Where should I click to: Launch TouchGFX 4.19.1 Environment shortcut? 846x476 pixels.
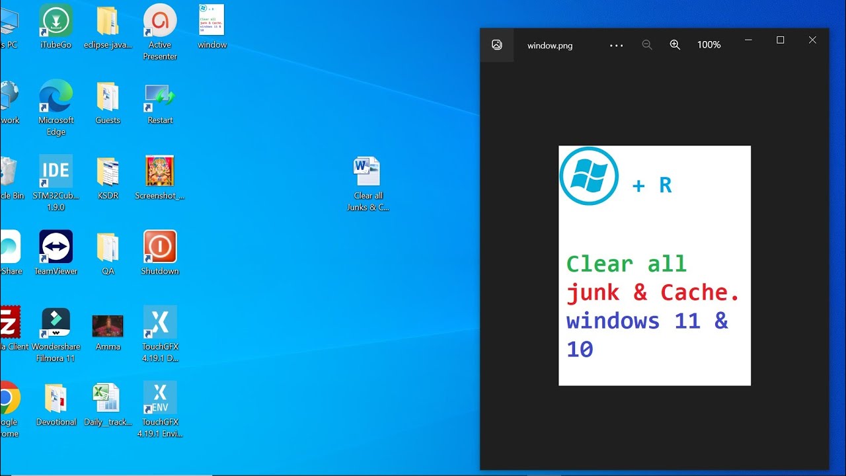tap(160, 409)
